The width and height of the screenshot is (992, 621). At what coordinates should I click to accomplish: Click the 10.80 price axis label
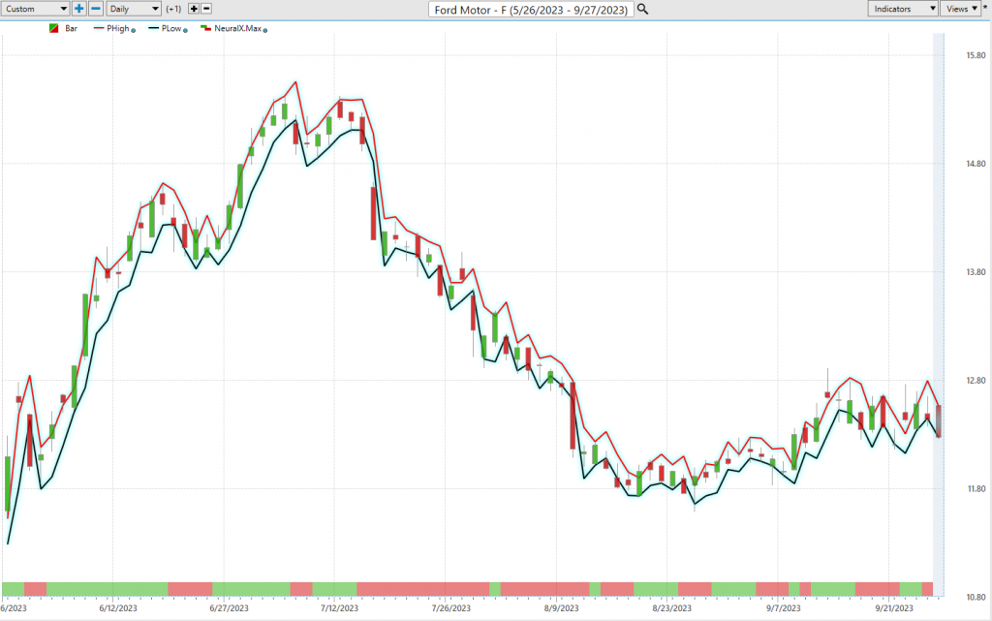coord(976,597)
